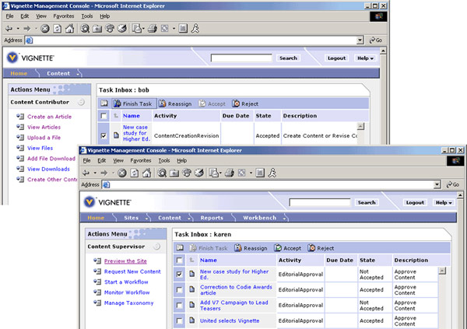This screenshot has width=467, height=329.
Task: Click Reassign in bob's task inbox toolbar
Action: pos(175,103)
